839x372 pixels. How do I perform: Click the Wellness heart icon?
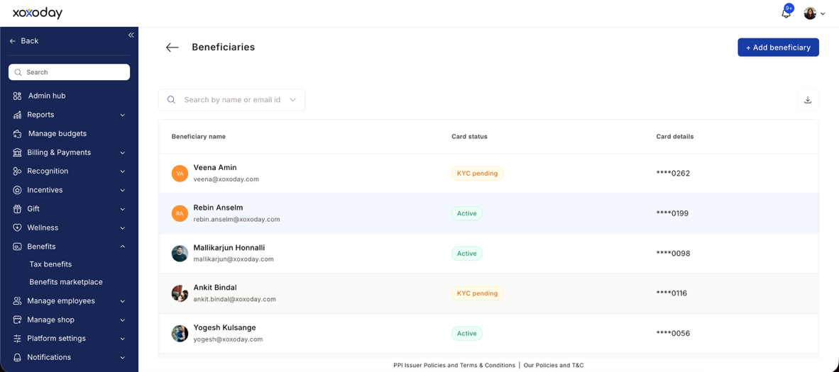point(17,227)
